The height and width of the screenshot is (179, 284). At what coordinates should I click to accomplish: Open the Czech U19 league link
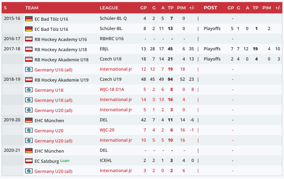pos(110,79)
